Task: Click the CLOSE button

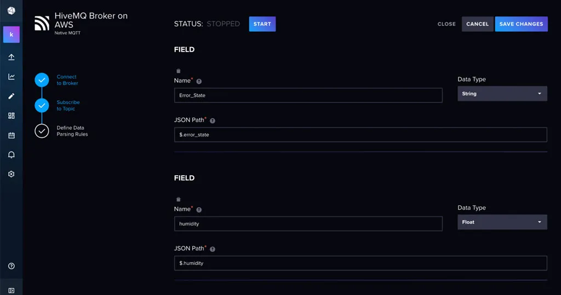Action: pyautogui.click(x=446, y=24)
